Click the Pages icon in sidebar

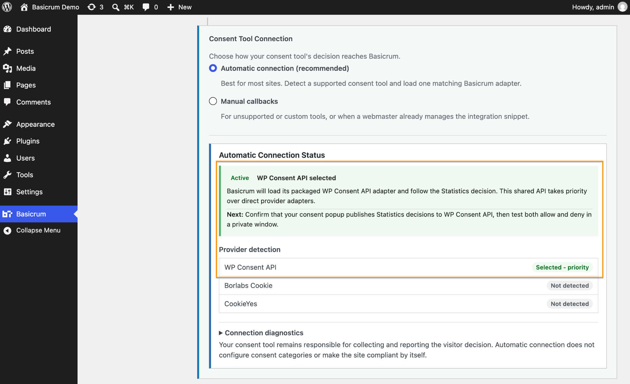pyautogui.click(x=7, y=85)
